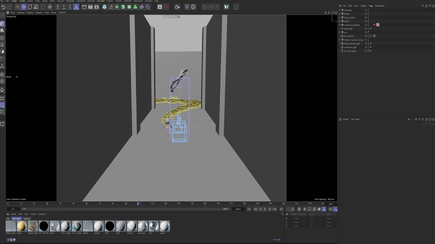Select the flower_bed material swatch
435x244 pixels.
coord(33,226)
